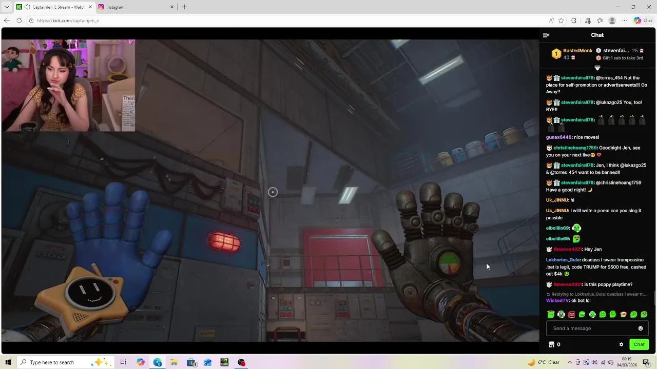Open Copilot from the taskbar

click(x=141, y=362)
